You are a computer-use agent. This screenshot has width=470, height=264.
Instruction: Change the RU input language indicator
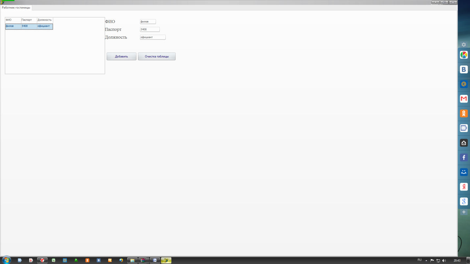tap(419, 260)
